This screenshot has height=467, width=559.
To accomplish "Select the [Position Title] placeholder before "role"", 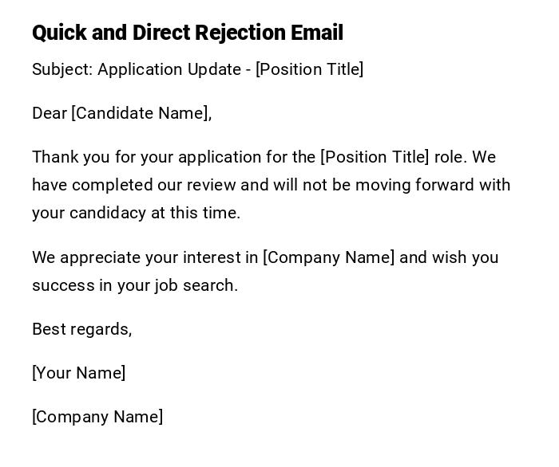I will (x=375, y=157).
